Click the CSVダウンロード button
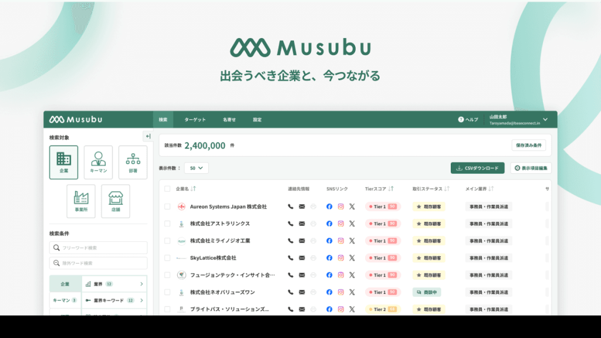Image resolution: width=601 pixels, height=338 pixels. tap(478, 168)
